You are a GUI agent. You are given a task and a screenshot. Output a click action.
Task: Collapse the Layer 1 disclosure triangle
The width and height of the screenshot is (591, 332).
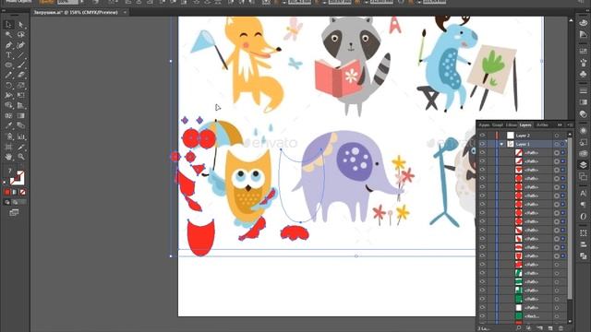click(x=501, y=144)
